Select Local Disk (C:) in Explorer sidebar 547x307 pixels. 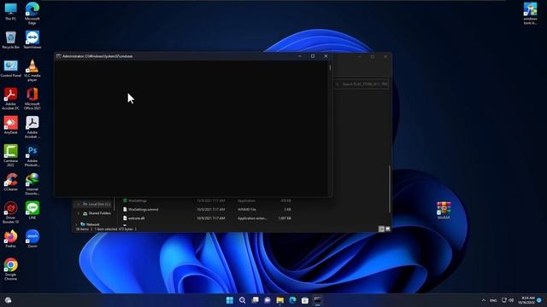pyautogui.click(x=96, y=204)
